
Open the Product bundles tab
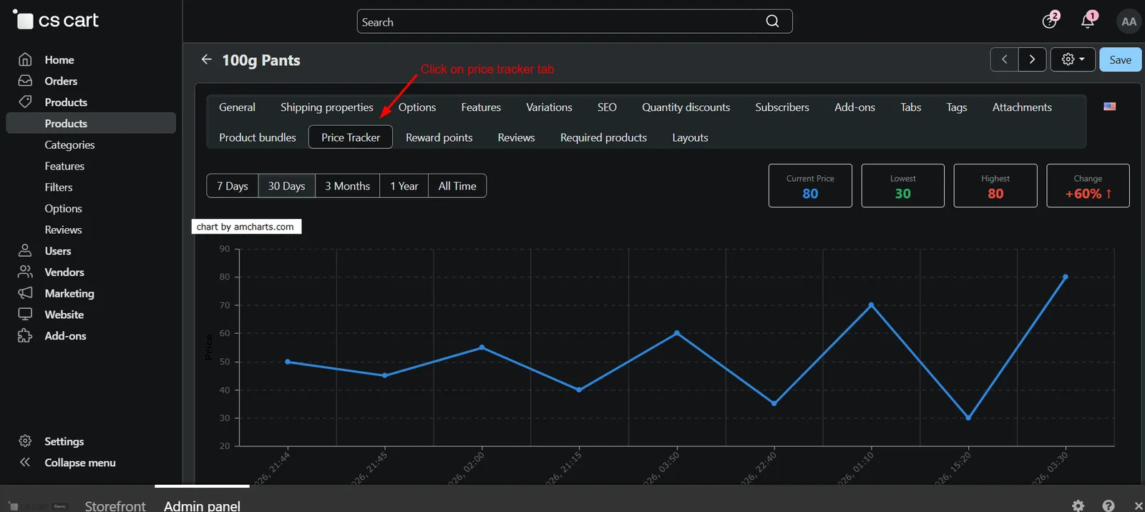pos(257,137)
